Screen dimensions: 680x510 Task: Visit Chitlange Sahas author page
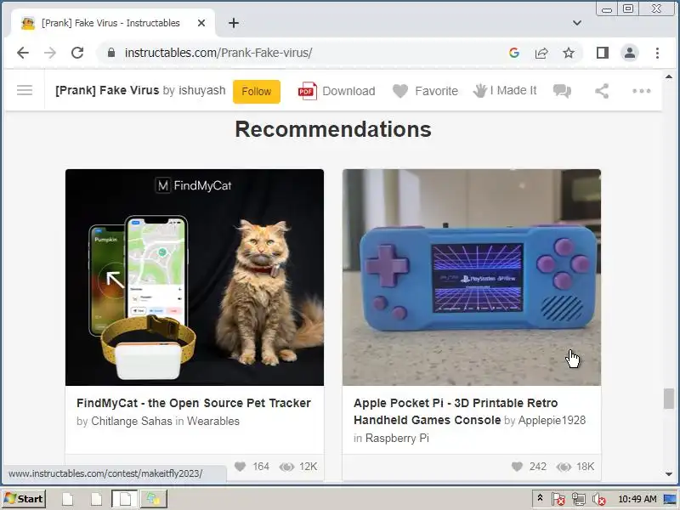pos(132,421)
